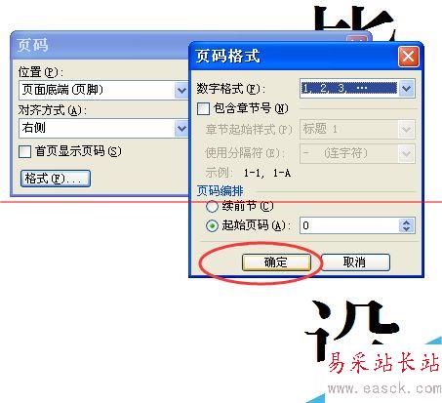442x403 pixels.
Task: Click the 右侧 alignment combo box
Action: point(103,129)
